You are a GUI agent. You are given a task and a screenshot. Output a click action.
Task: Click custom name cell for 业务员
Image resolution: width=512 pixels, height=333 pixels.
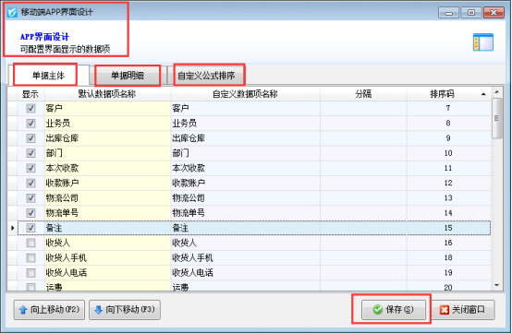pyautogui.click(x=245, y=124)
